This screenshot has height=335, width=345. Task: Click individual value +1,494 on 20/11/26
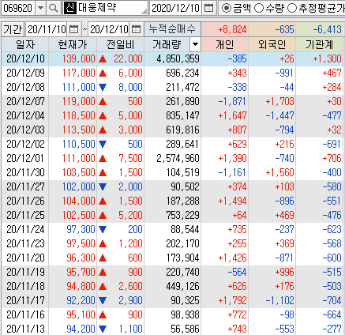[232, 201]
